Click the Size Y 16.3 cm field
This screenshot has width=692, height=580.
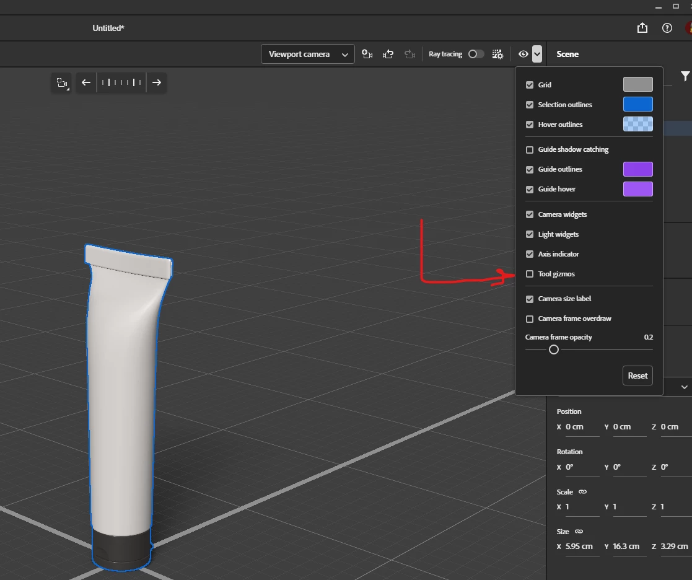click(x=629, y=547)
